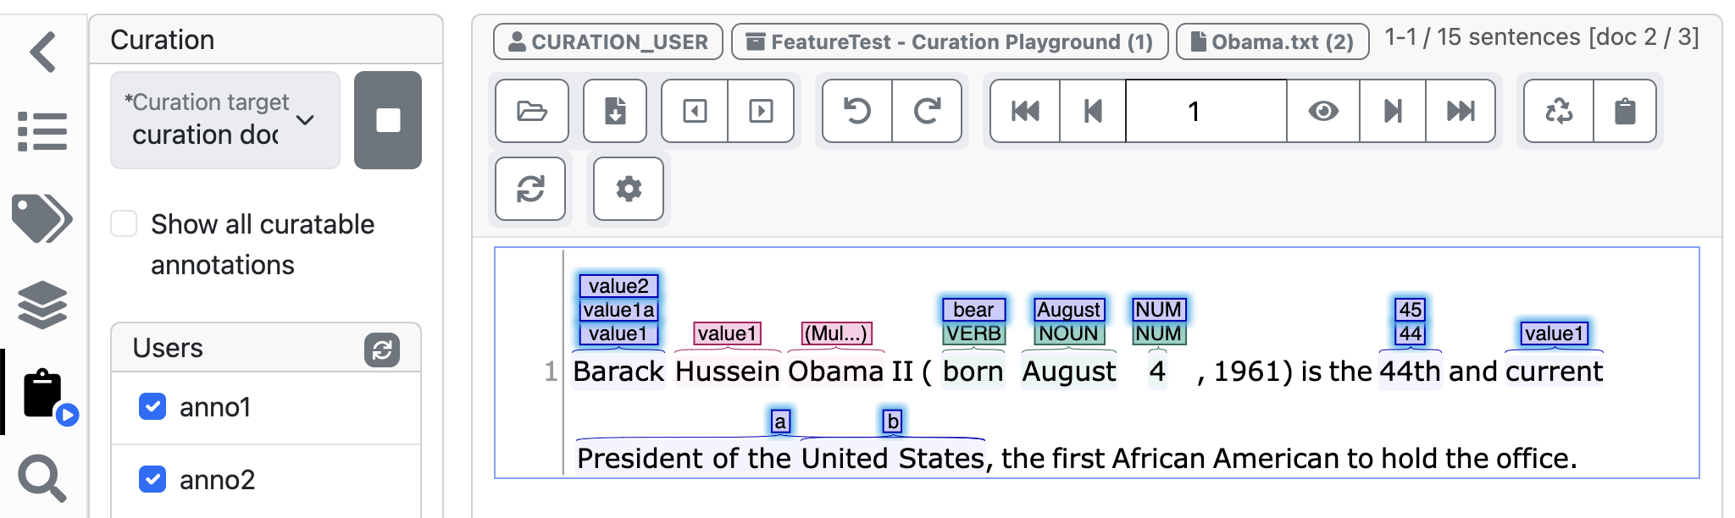Jump to the first sentence
The height and width of the screenshot is (518, 1735).
pos(1025,111)
